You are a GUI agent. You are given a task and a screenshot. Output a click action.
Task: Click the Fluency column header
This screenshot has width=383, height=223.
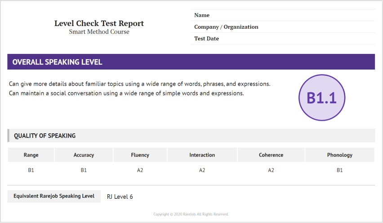(140, 155)
